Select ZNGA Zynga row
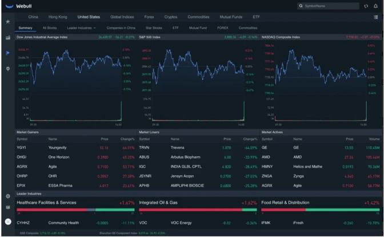The height and width of the screenshot is (237, 384). pos(321,176)
